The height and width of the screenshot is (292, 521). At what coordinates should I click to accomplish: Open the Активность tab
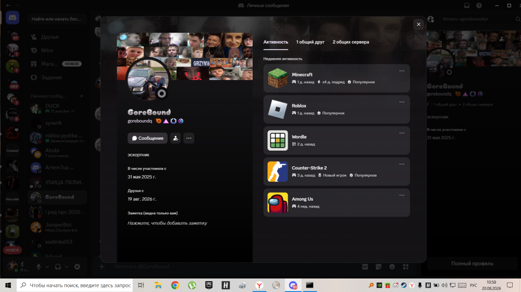pyautogui.click(x=276, y=42)
